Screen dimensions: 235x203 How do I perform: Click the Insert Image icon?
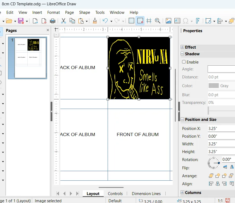[x=168, y=21]
